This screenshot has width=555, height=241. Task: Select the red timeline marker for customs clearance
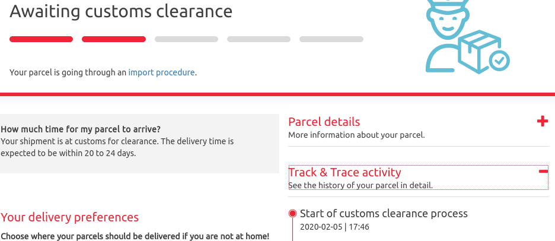(292, 213)
